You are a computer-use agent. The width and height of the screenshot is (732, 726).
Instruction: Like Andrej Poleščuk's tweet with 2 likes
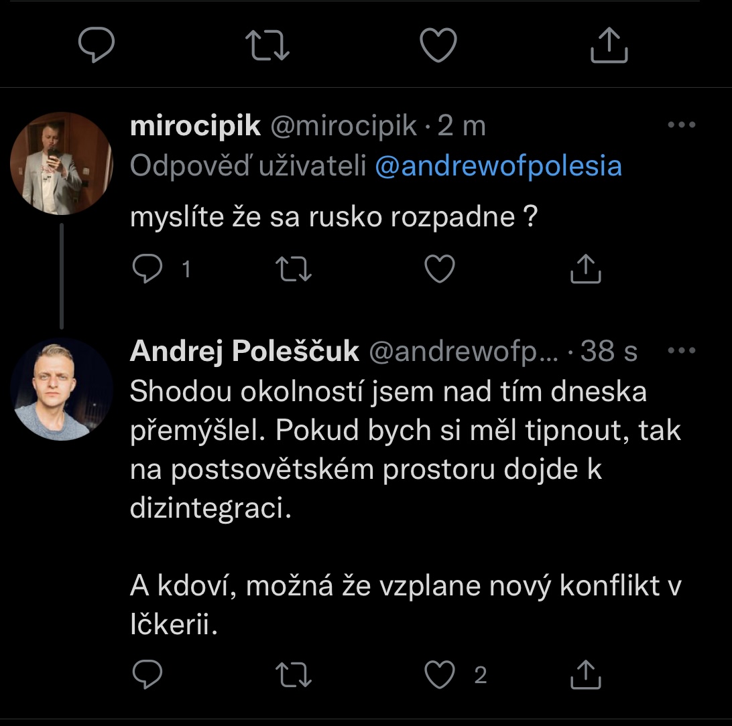tap(442, 675)
